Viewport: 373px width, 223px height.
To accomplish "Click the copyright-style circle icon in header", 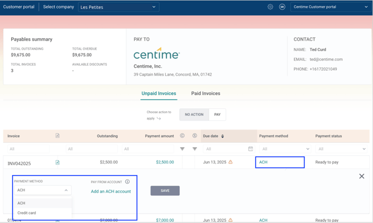I will [182, 136].
